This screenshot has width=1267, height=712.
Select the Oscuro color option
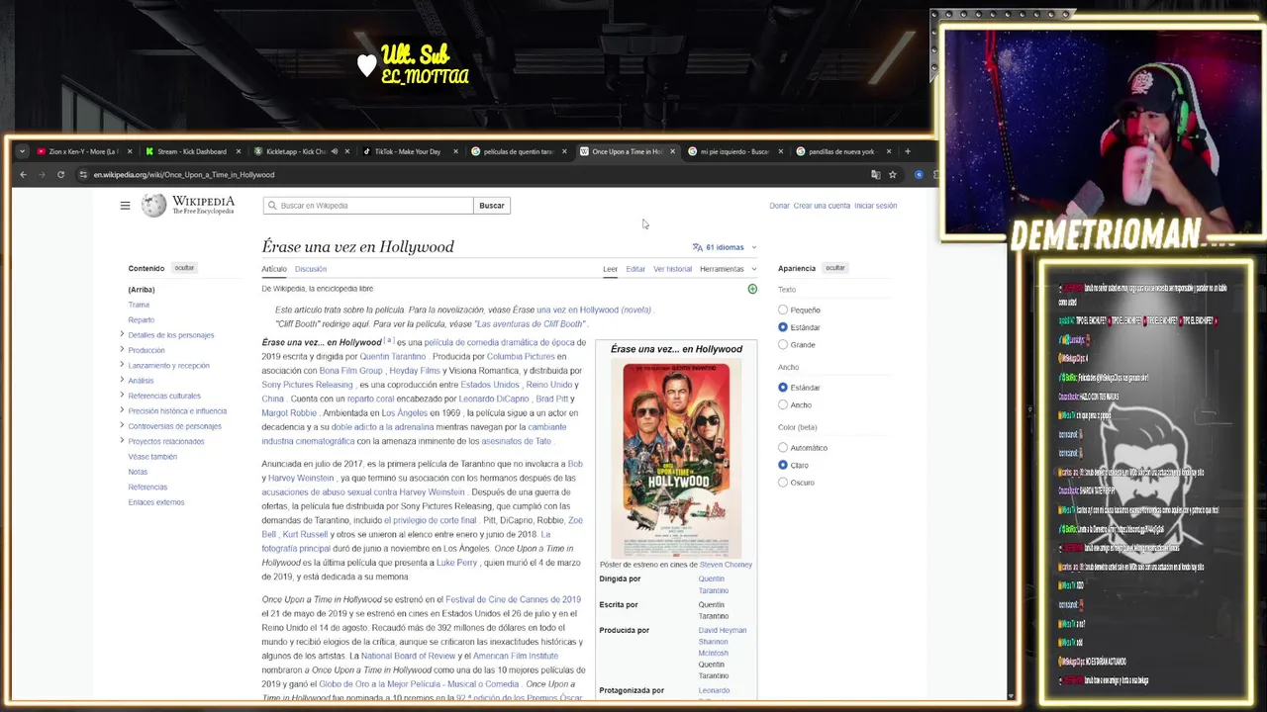click(x=783, y=483)
